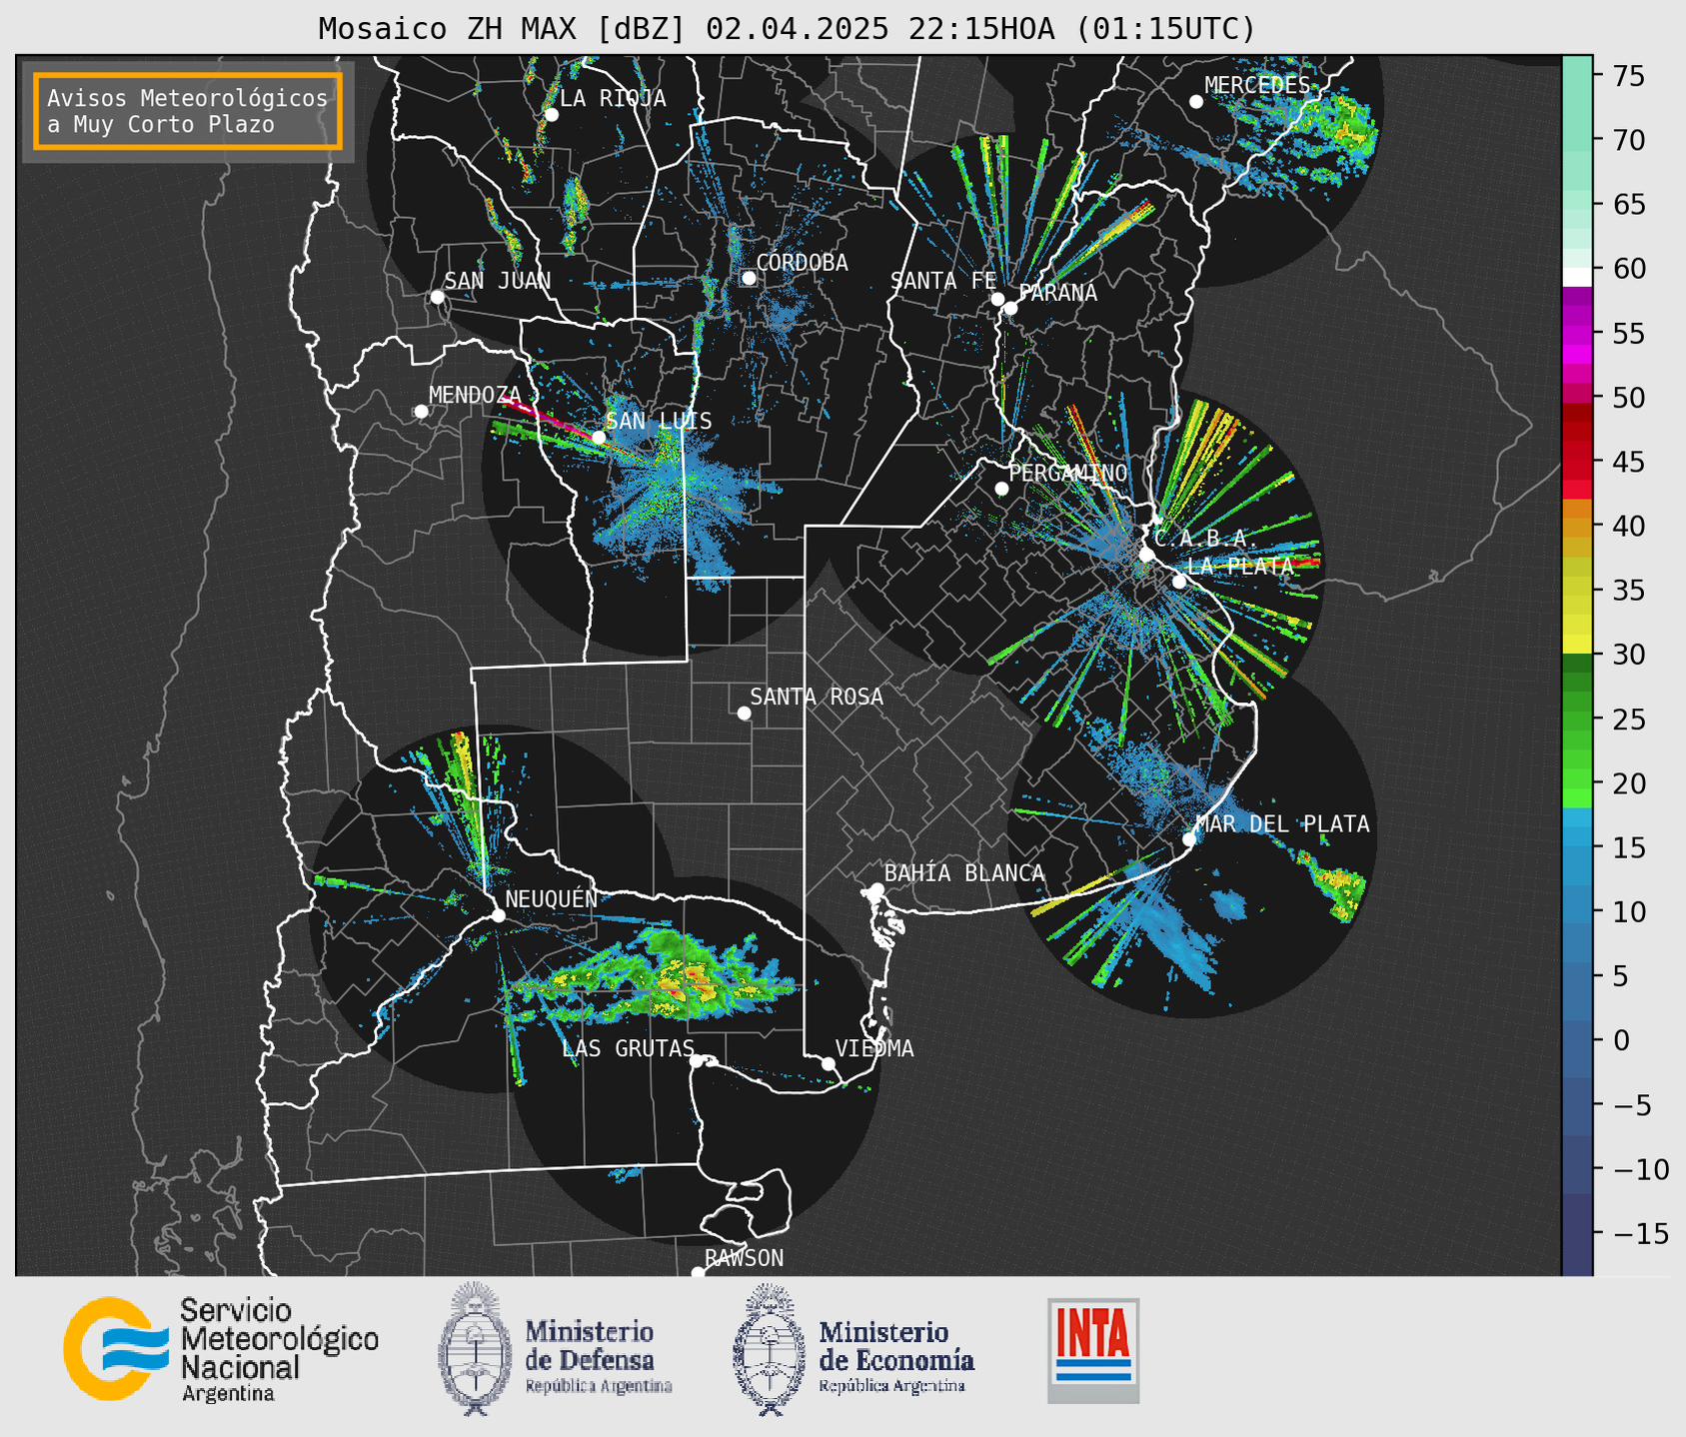
Task: Click the INTA logo
Action: tap(1093, 1350)
